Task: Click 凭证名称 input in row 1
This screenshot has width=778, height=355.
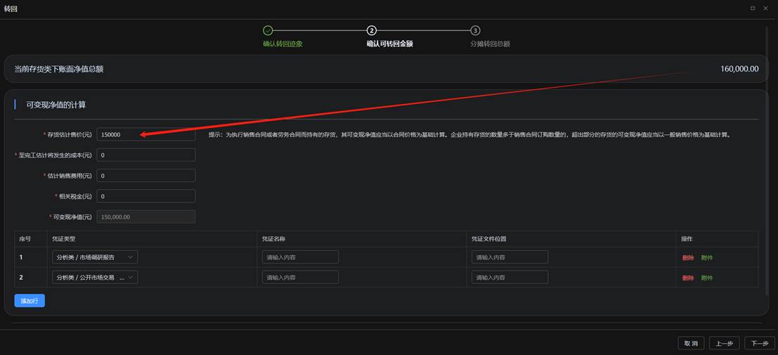Action: coord(300,257)
